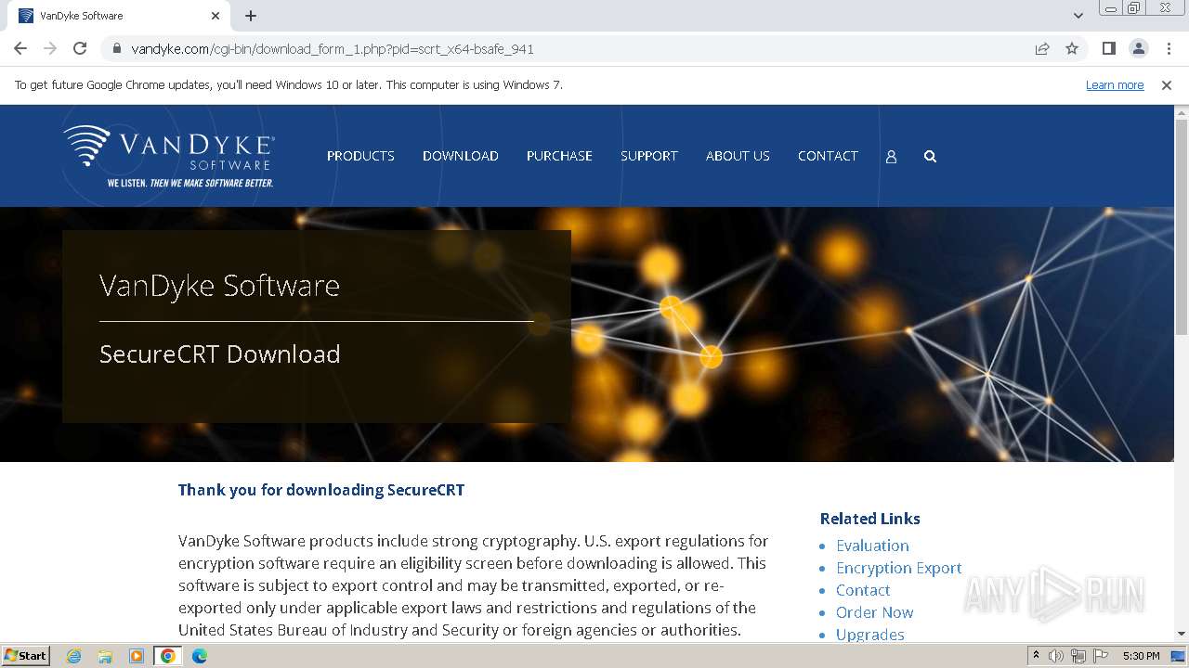Show hidden system tray icons
Viewport: 1189px width, 668px height.
1036,656
